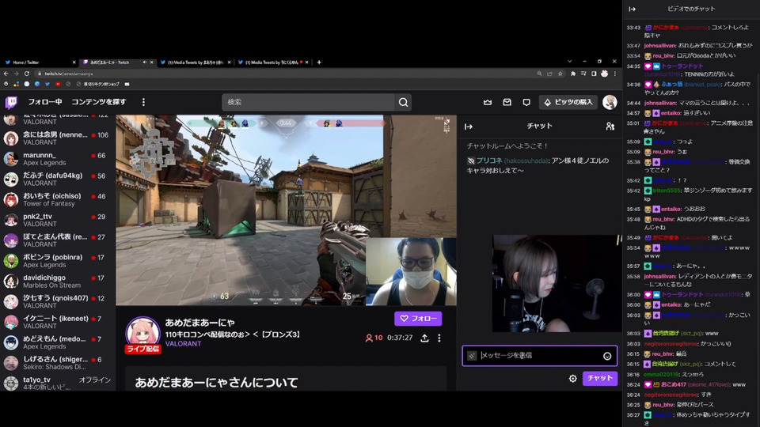
Task: Open the more options dots in Twitch nav
Action: (x=143, y=102)
